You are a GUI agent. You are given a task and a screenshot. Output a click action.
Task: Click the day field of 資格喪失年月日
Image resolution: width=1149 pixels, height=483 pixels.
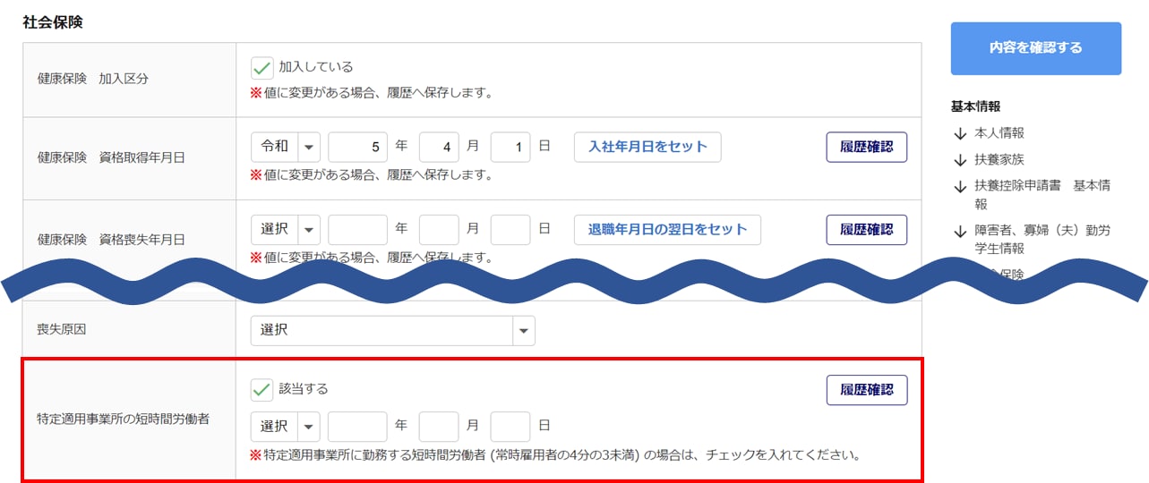click(x=510, y=230)
